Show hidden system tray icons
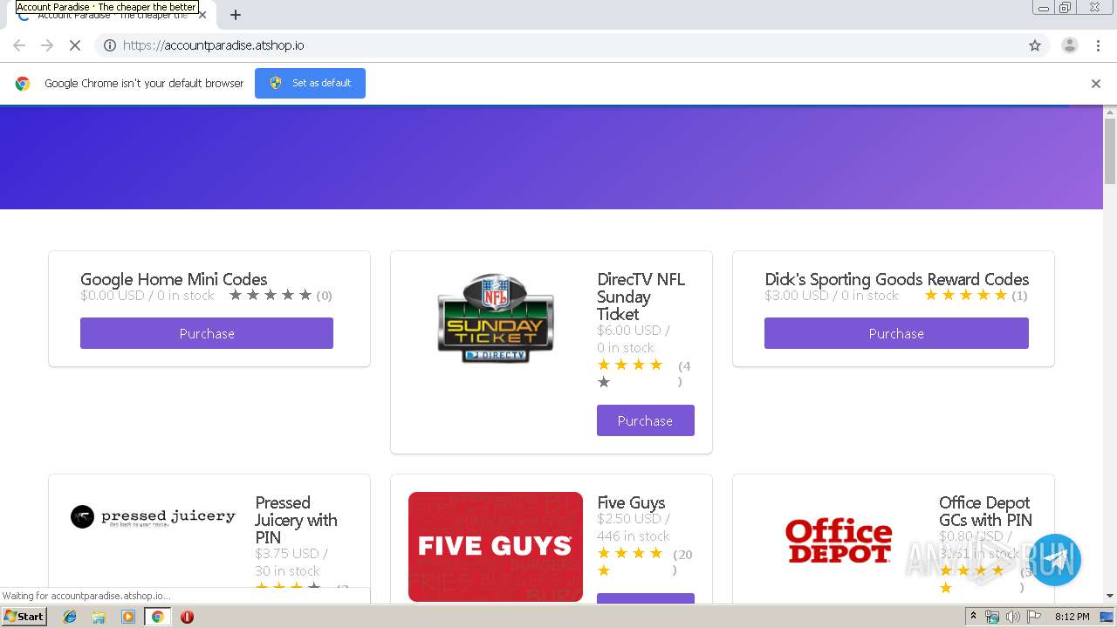The width and height of the screenshot is (1117, 628). [x=973, y=617]
